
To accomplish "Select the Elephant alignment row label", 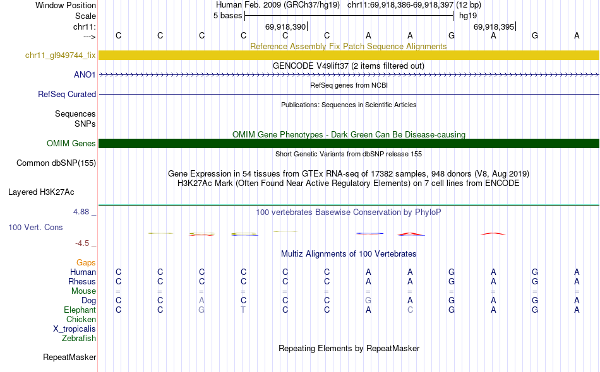I will pyautogui.click(x=80, y=310).
